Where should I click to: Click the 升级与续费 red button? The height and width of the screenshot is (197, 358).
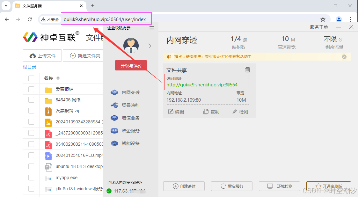131,66
